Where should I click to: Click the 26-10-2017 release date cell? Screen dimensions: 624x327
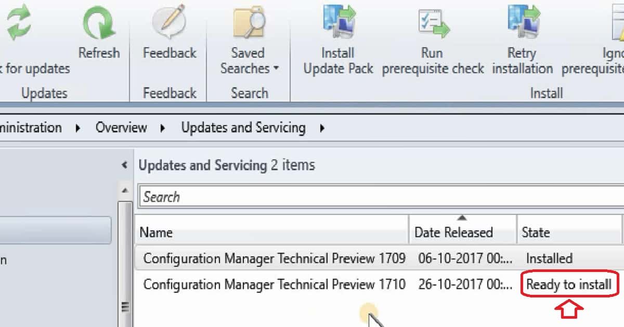tap(465, 284)
